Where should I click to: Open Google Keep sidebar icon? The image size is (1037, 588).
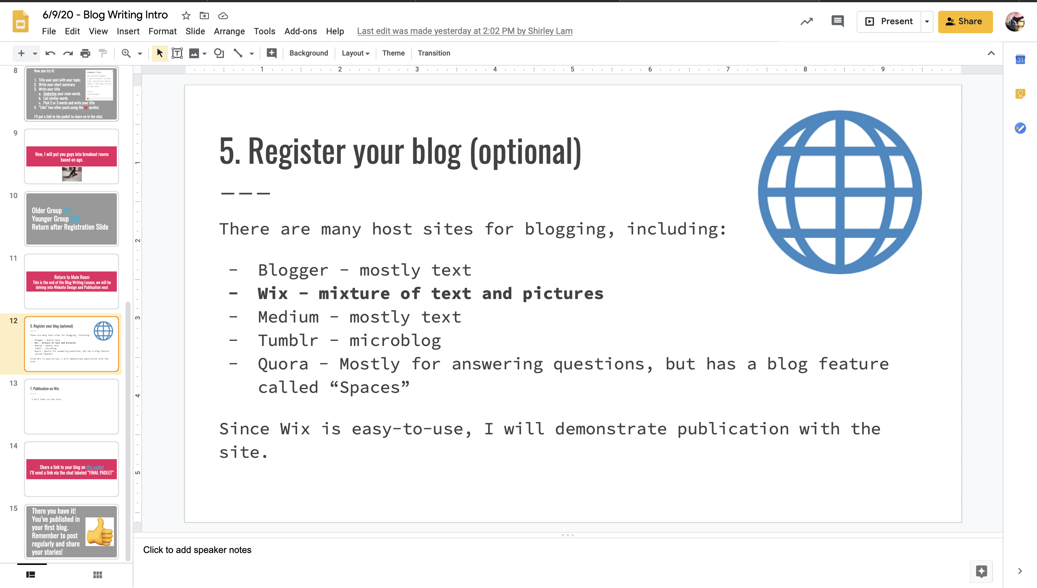pyautogui.click(x=1020, y=94)
